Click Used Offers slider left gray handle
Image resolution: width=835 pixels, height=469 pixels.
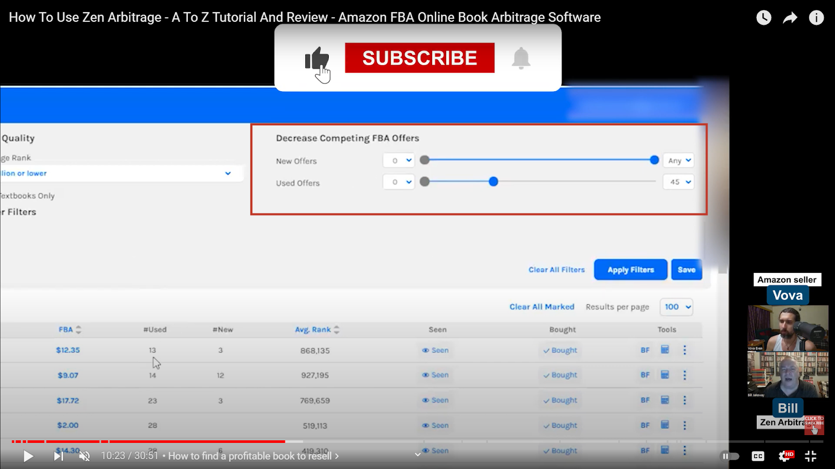pos(425,182)
